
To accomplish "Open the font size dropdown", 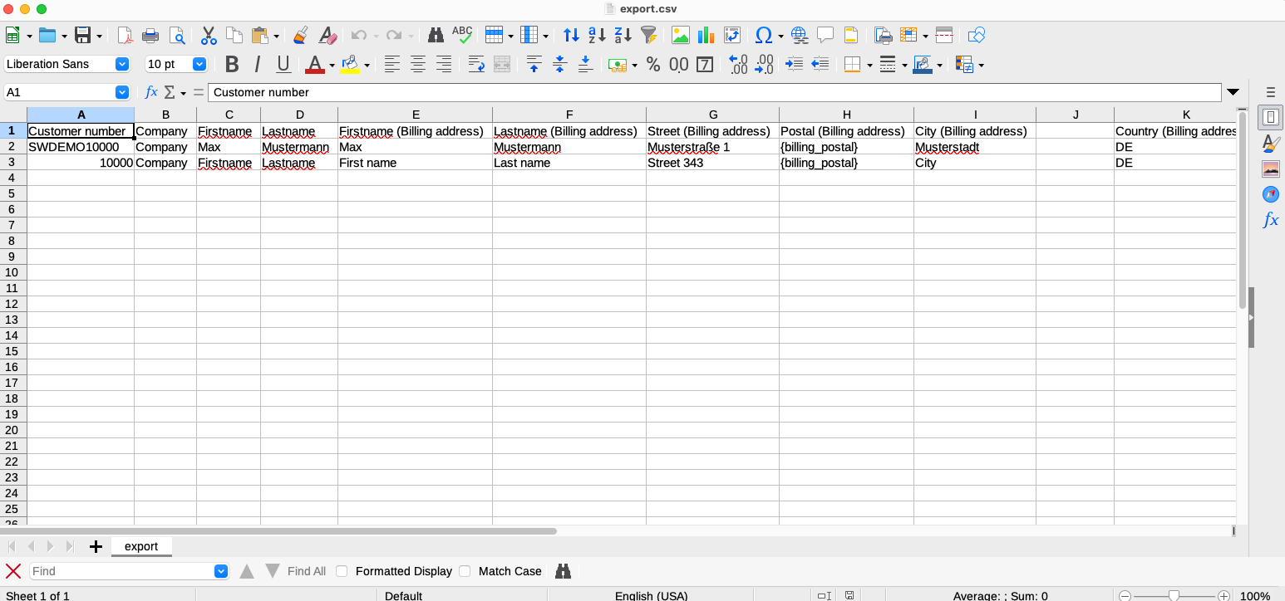I will click(x=199, y=64).
